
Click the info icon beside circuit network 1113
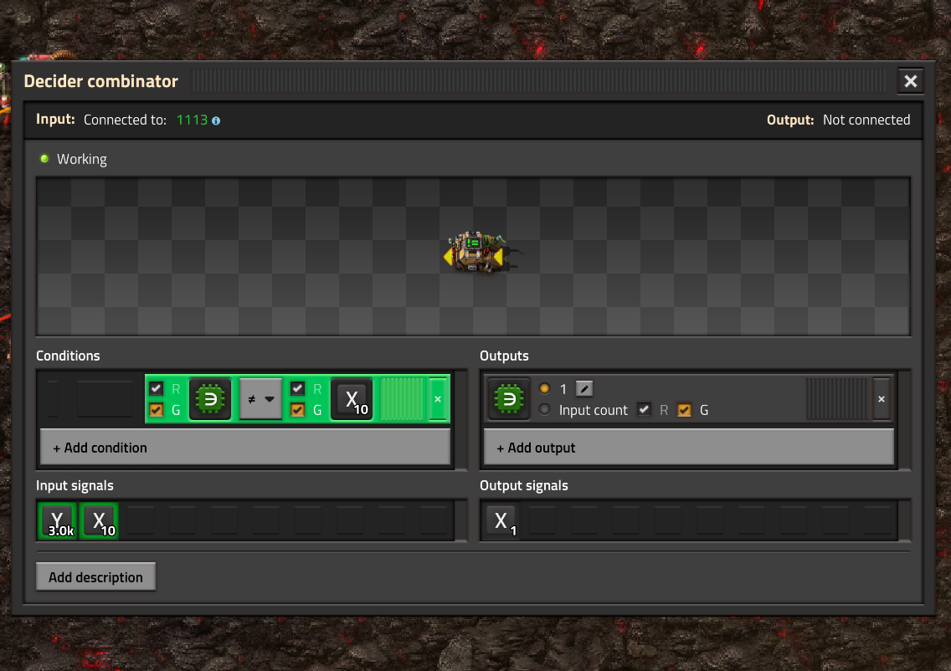[x=216, y=120]
